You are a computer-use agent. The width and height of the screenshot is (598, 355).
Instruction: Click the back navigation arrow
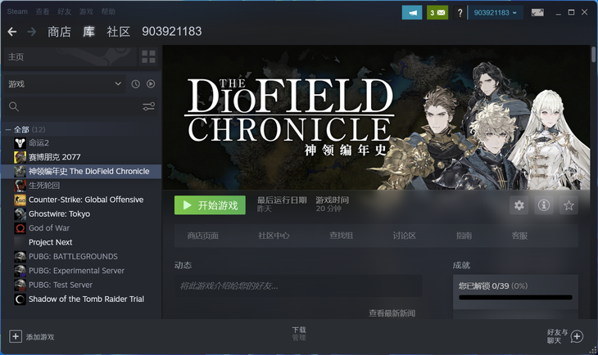11,32
